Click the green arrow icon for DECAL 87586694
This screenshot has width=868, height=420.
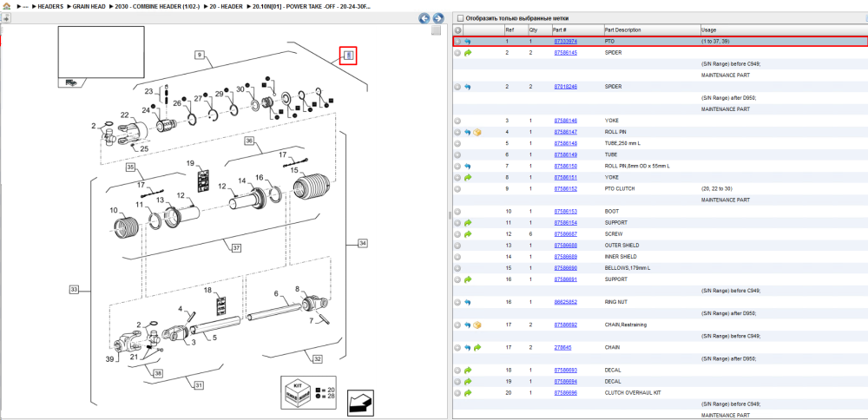pos(468,381)
